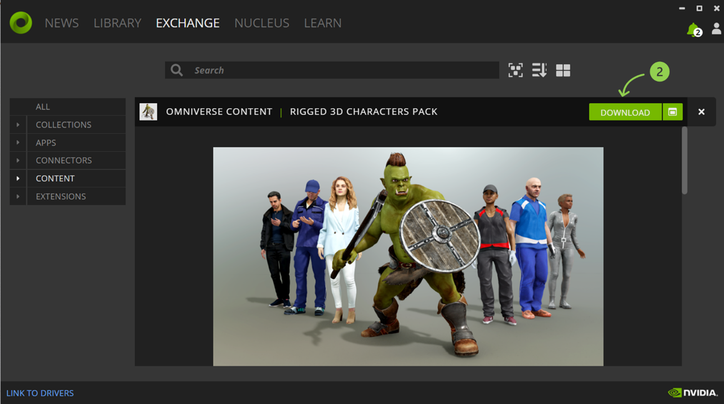This screenshot has height=404, width=724.
Task: Click the Omniverse launcher logo icon
Action: tap(21, 23)
